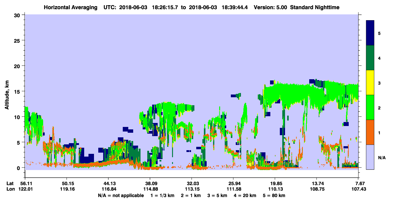The height and width of the screenshot is (204, 398).
Task: Click the '1 = 1/3 km' legend entry
Action: [x=163, y=195]
